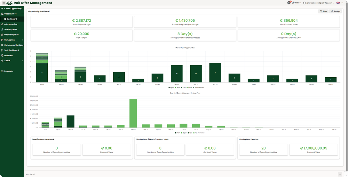Expand the Companies submenu arrow
Viewport: 348px width, 177px height.
point(23,40)
